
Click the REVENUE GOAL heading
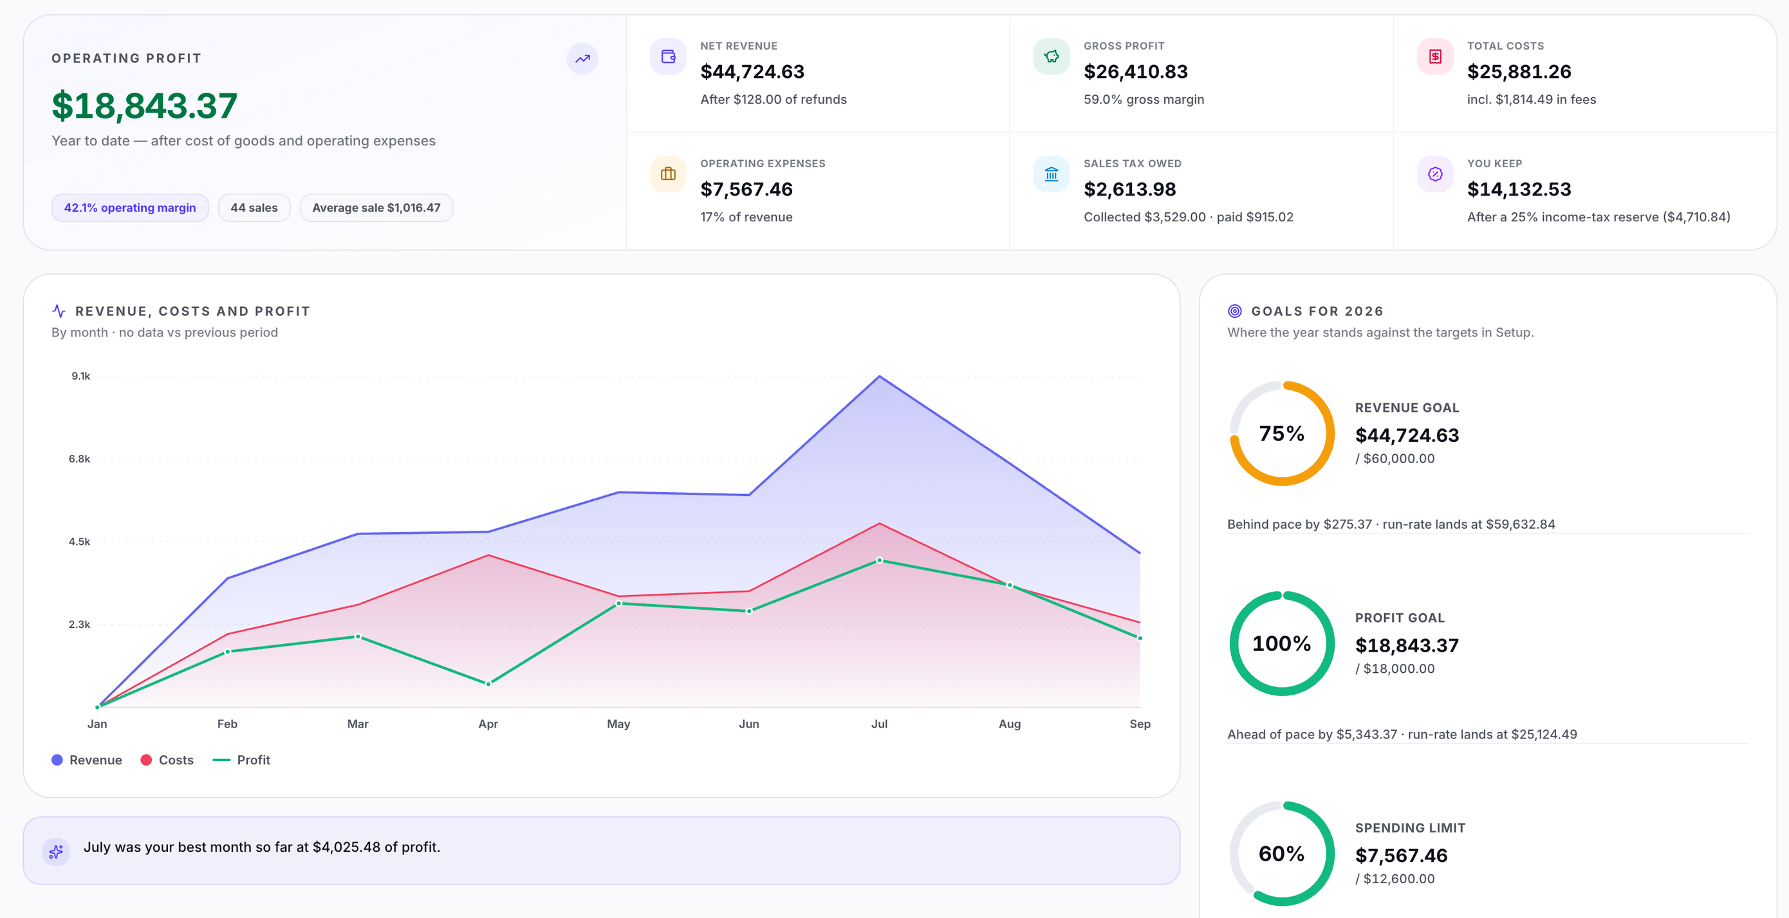point(1407,408)
